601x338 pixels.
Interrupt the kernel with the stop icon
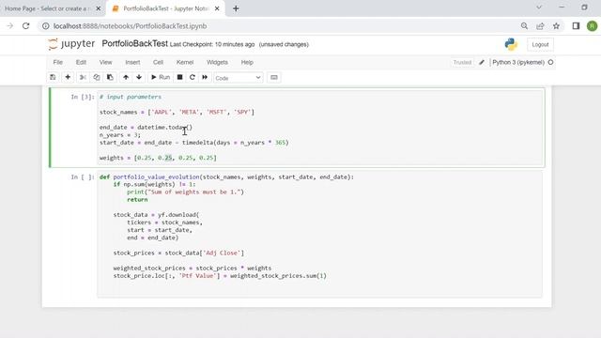[179, 77]
